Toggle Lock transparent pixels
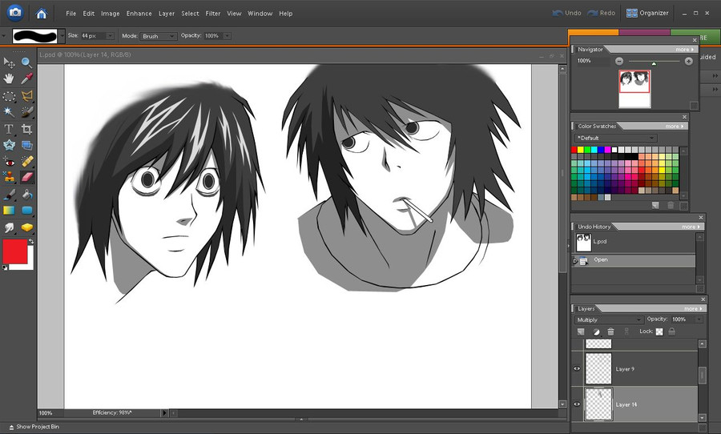Viewport: 721px width, 434px height. (x=659, y=332)
